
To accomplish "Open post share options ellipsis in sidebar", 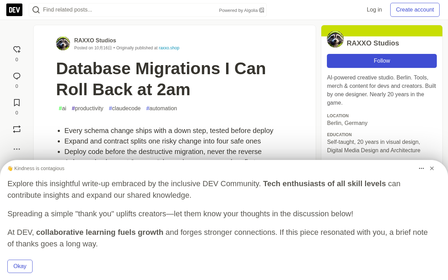I will (x=17, y=149).
